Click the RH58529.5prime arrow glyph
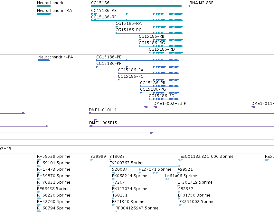This screenshot has height=213, width=274. (39, 159)
